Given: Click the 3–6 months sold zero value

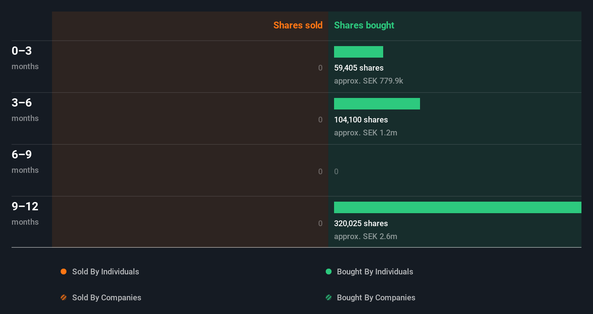Looking at the screenshot, I should coord(320,120).
